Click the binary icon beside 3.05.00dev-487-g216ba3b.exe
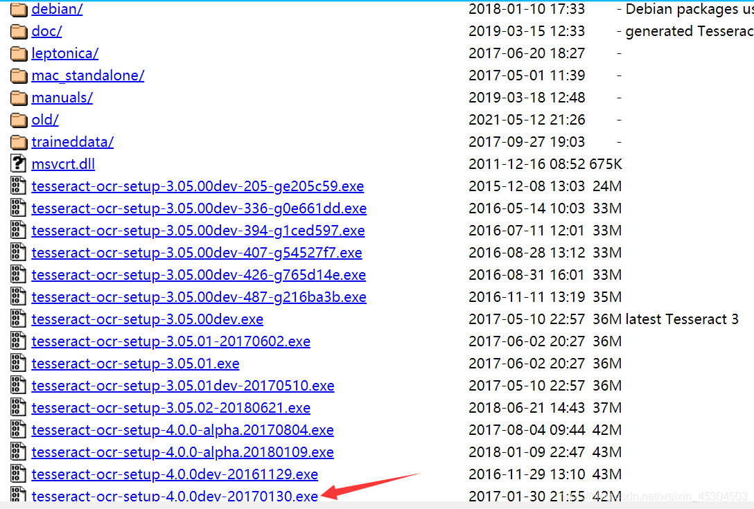The image size is (754, 509). pyautogui.click(x=18, y=296)
